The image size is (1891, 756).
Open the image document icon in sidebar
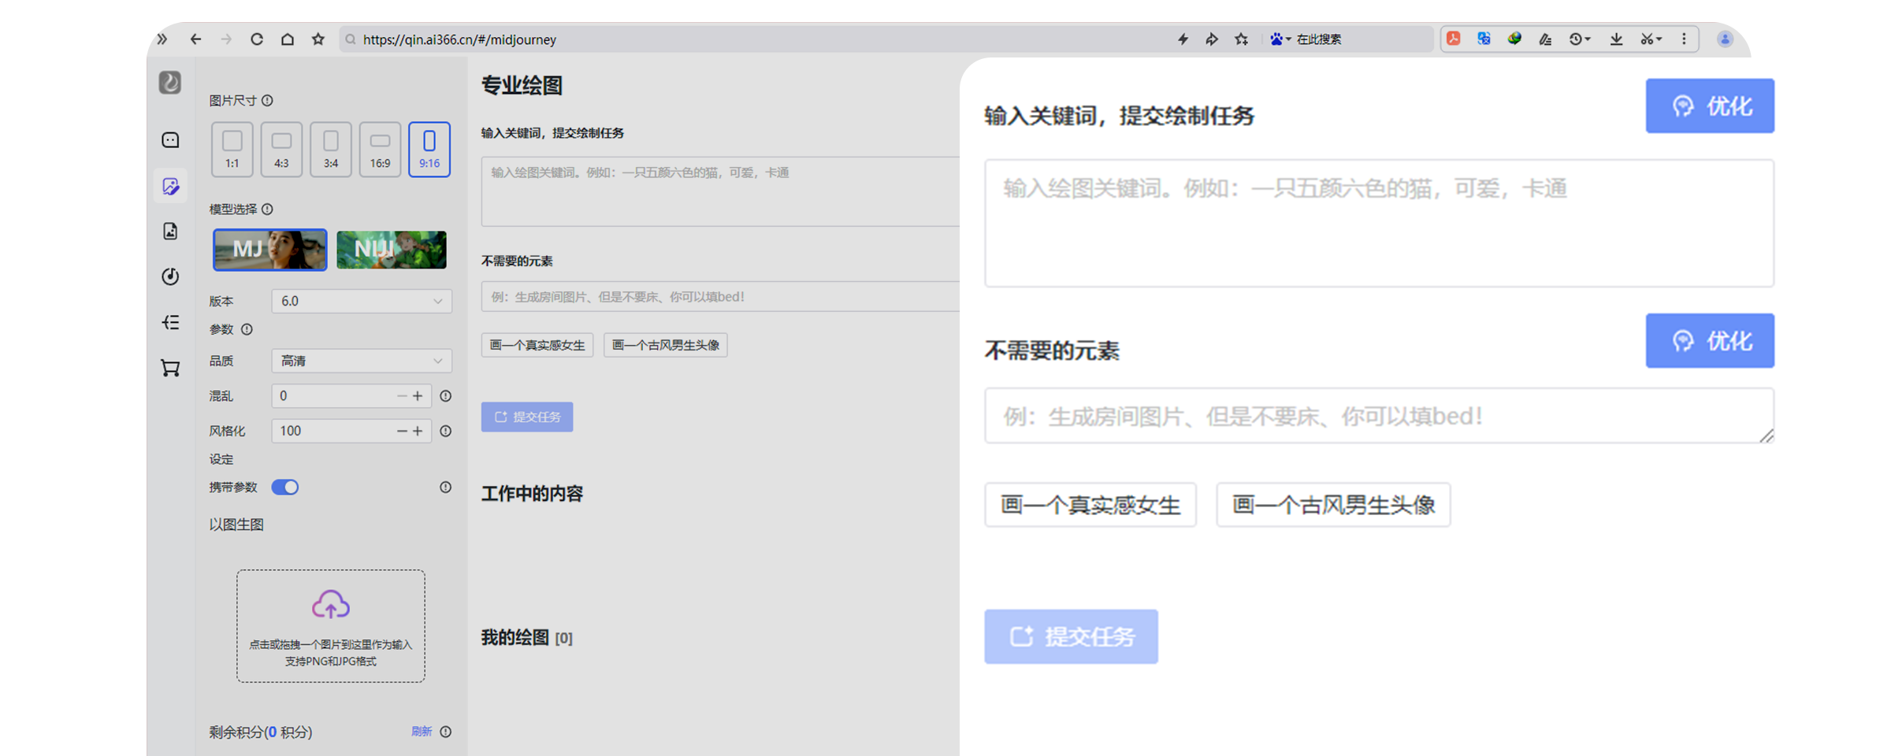coord(170,232)
